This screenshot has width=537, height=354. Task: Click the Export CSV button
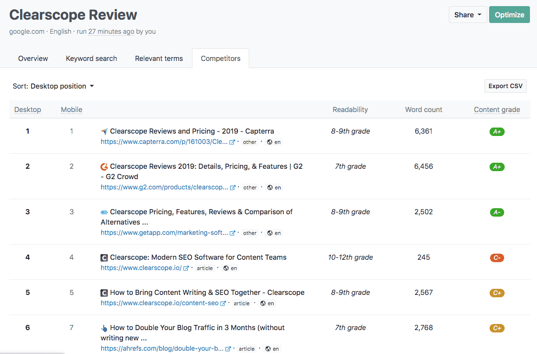(x=505, y=86)
